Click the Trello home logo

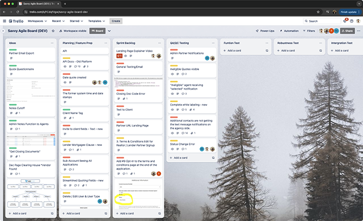(x=16, y=21)
